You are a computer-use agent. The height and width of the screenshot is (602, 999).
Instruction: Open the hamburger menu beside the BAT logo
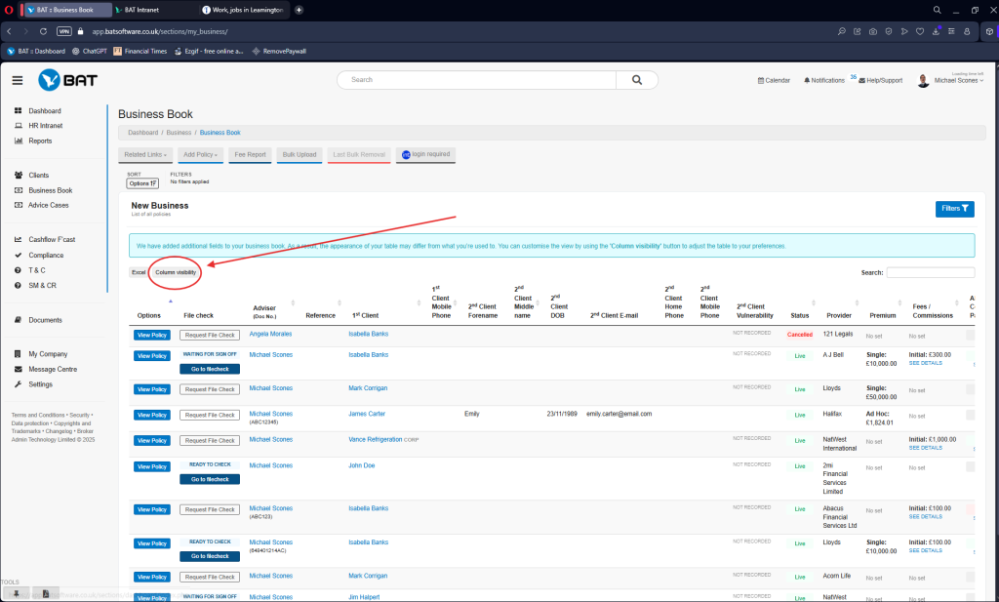[x=18, y=80]
